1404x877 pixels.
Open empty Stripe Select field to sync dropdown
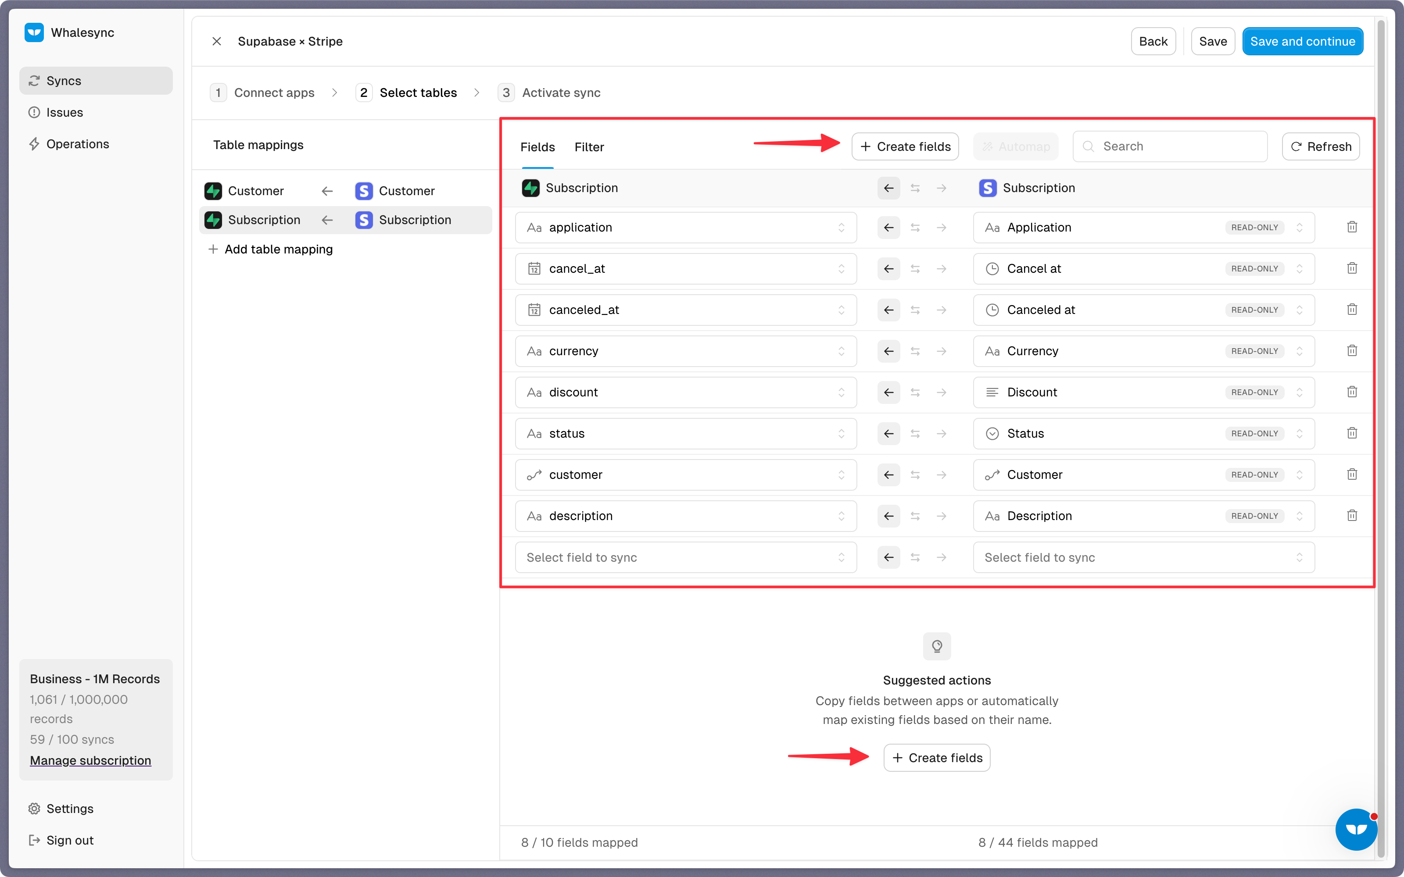coord(1143,557)
